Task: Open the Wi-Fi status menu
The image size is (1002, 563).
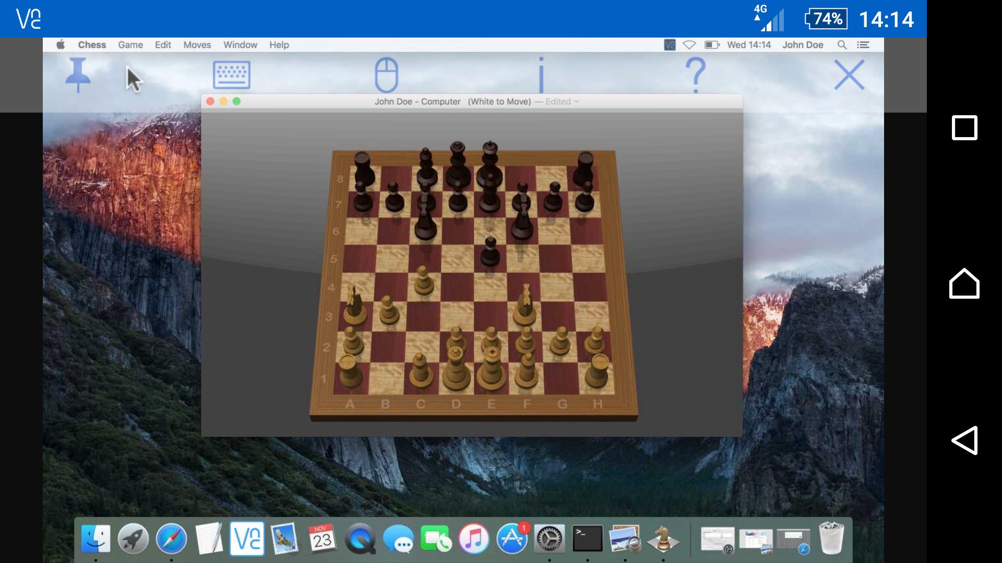Action: 689,45
